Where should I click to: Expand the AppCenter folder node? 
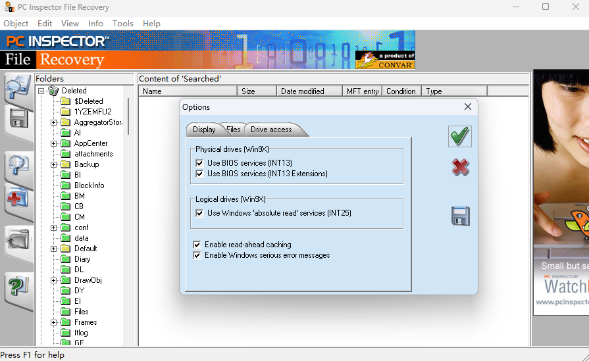[x=54, y=143]
